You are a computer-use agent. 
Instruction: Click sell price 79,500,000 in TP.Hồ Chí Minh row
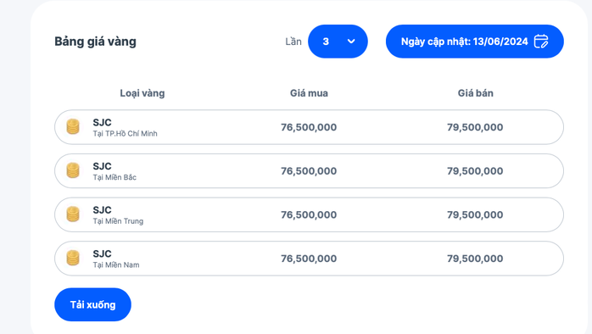tap(475, 127)
